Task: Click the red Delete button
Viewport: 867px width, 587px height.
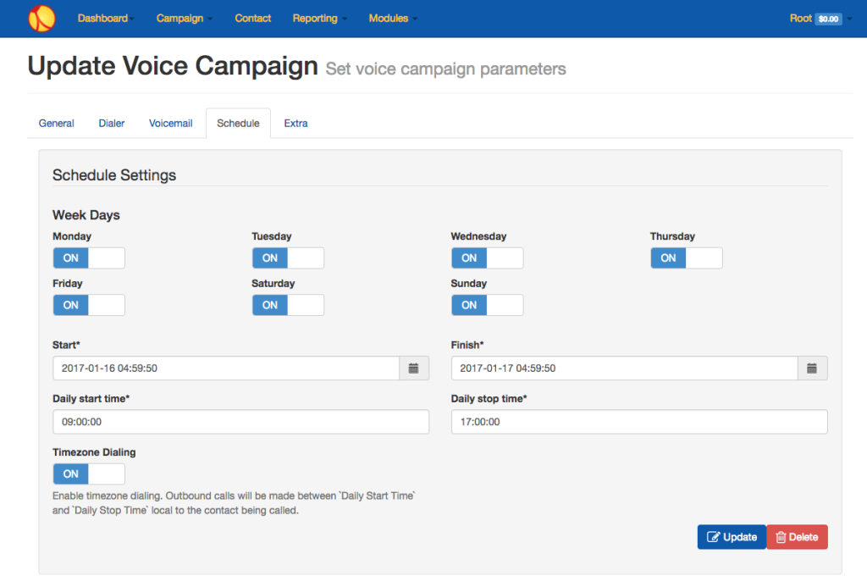Action: click(x=797, y=537)
